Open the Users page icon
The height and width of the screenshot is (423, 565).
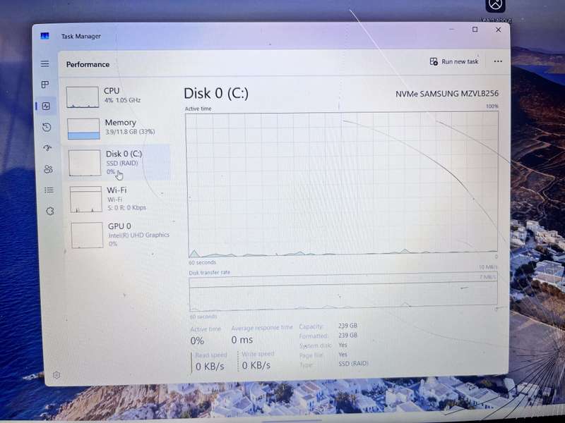coord(48,169)
